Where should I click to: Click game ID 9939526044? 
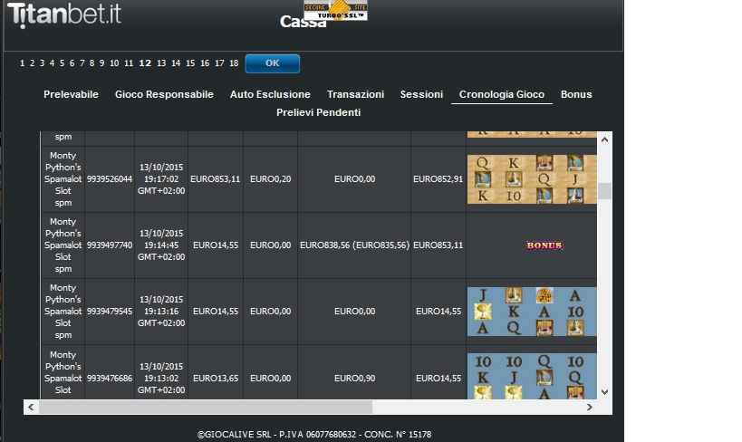[110, 178]
